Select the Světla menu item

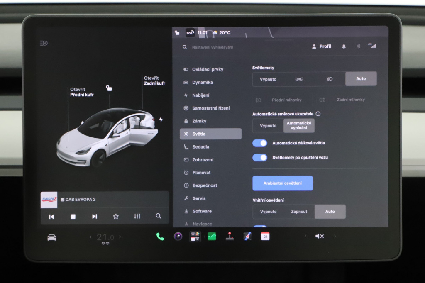coord(210,134)
